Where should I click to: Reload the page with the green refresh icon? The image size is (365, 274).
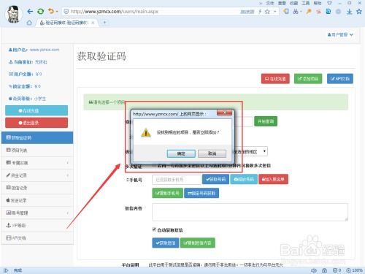click(41, 11)
